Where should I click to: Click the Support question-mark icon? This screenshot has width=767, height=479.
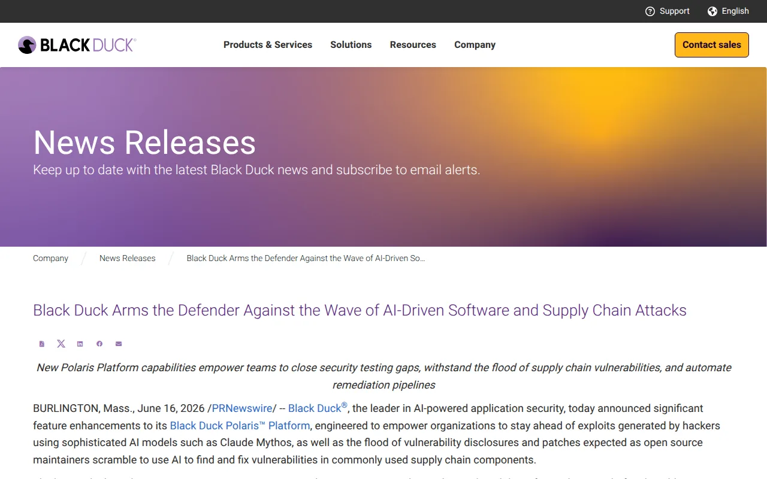pyautogui.click(x=650, y=11)
